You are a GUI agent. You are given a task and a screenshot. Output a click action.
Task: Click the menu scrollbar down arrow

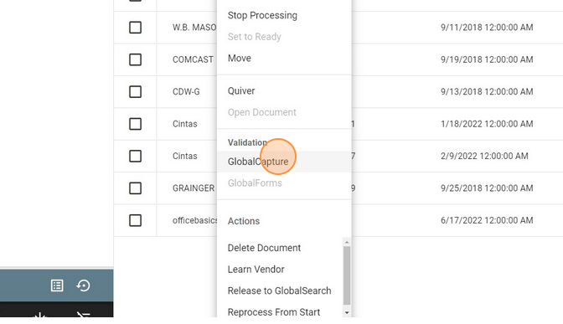(347, 312)
